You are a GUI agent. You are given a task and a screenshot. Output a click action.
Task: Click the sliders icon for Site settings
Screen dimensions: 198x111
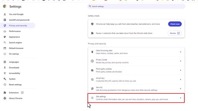tap(92, 98)
